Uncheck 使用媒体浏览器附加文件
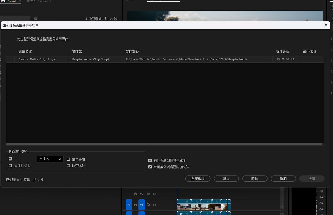The width and height of the screenshot is (333, 215). click(150, 167)
